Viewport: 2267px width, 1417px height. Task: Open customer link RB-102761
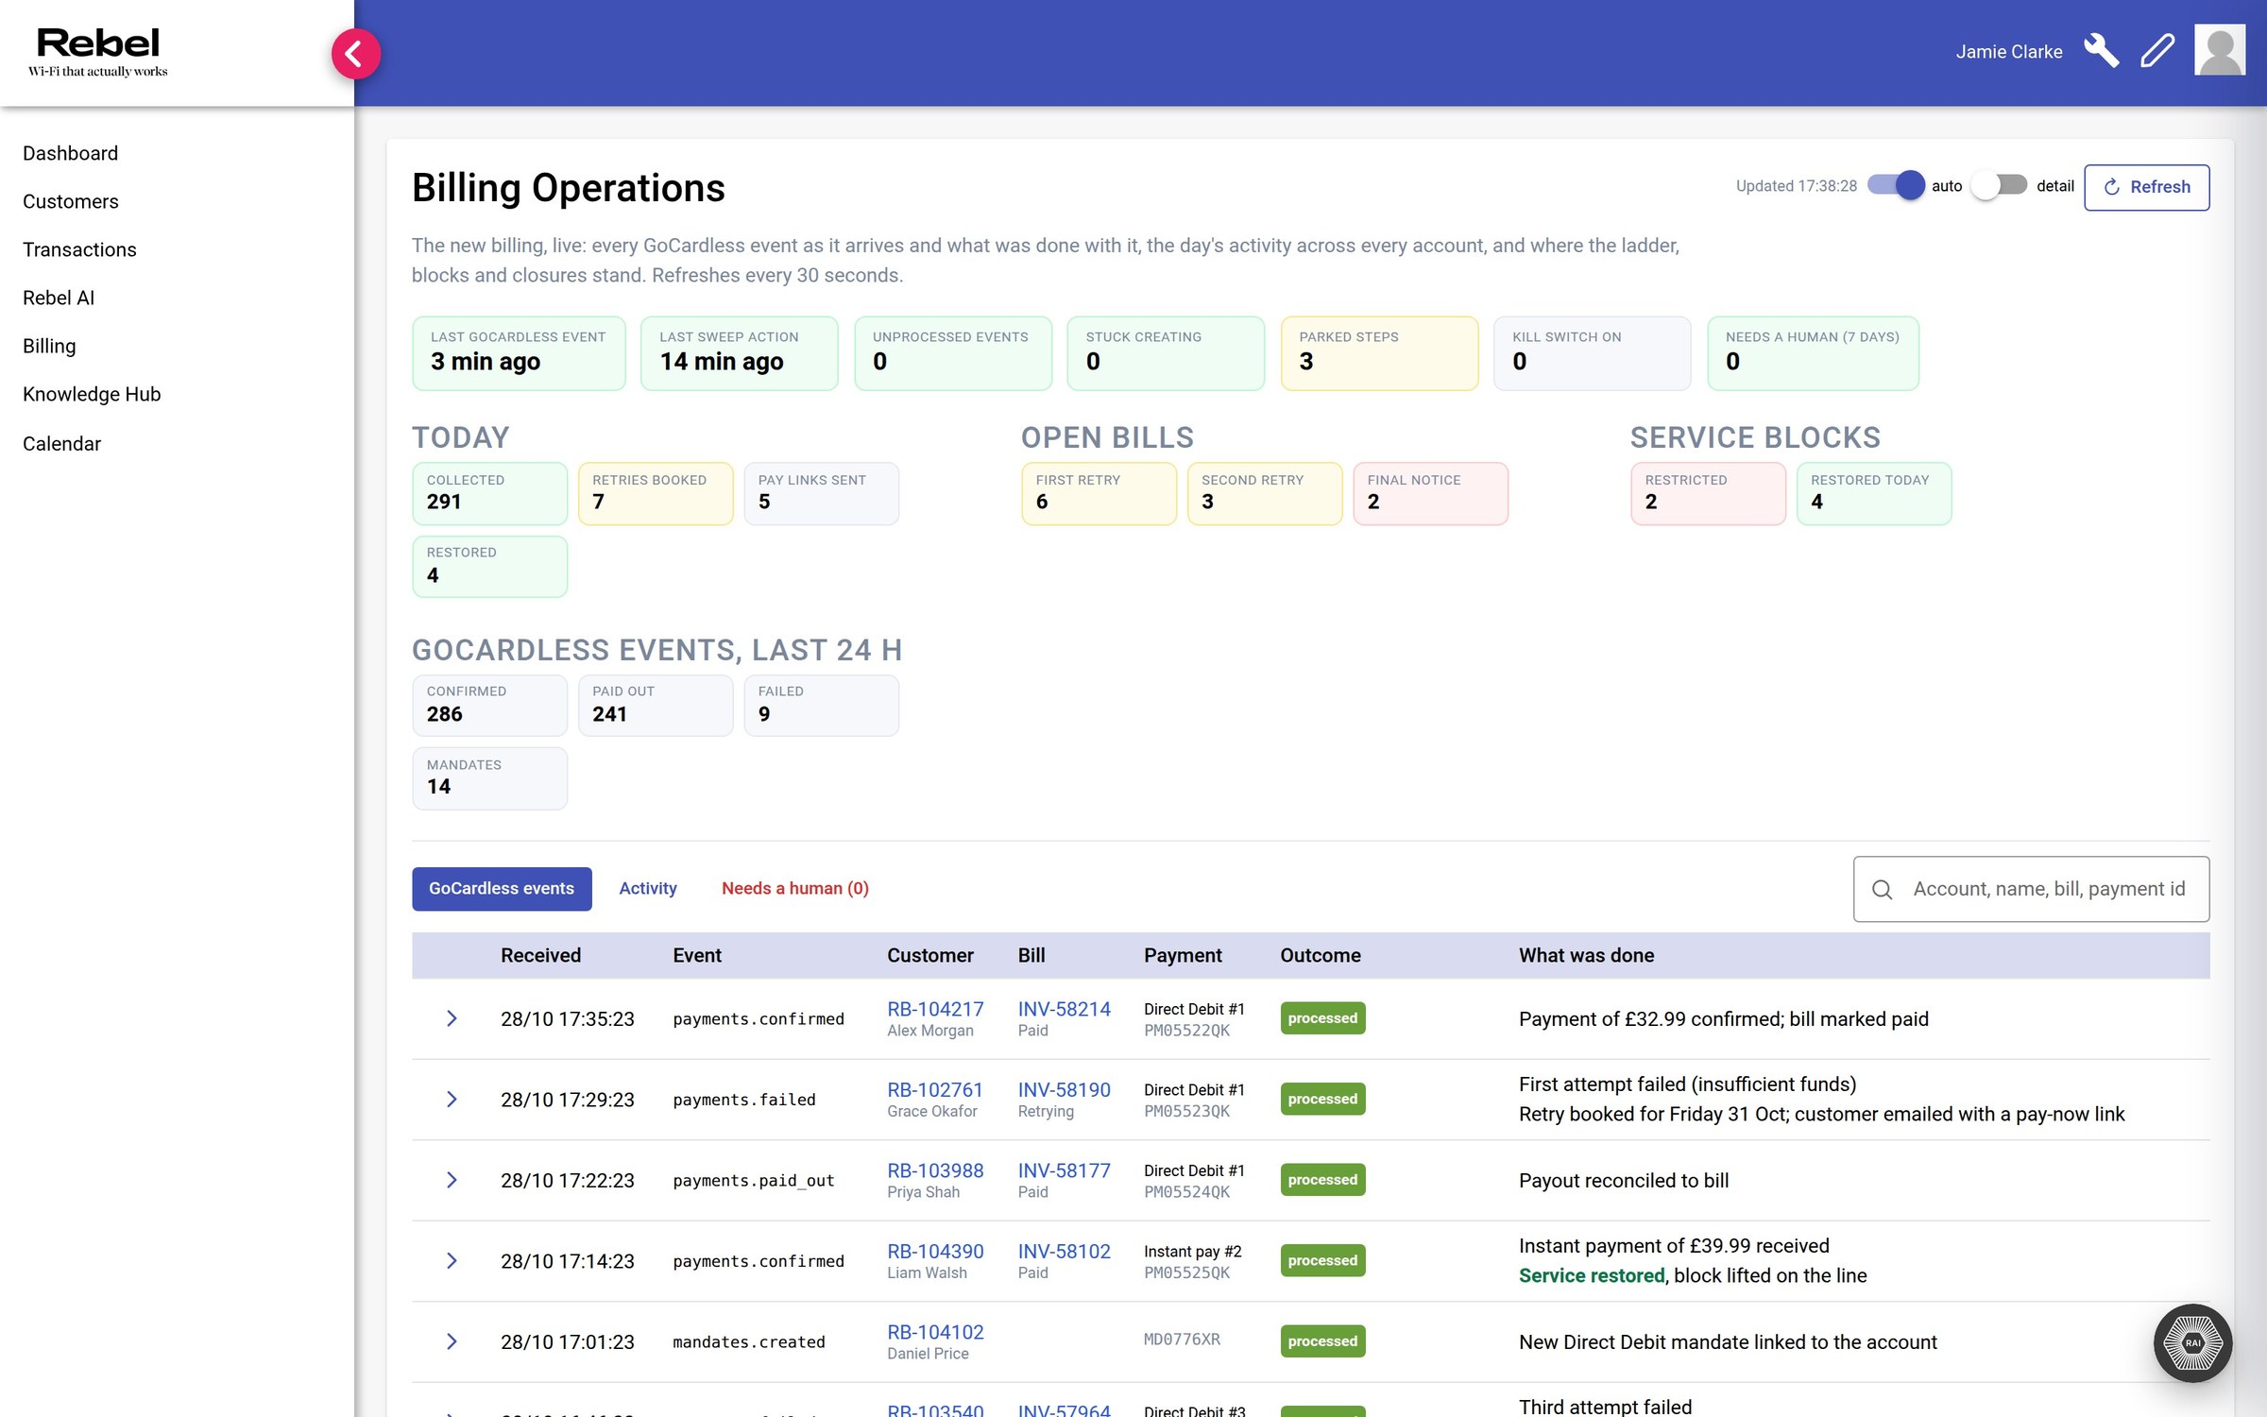(x=935, y=1089)
